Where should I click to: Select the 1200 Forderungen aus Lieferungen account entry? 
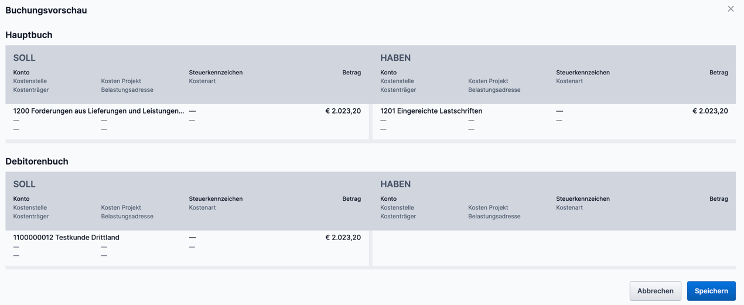(x=98, y=111)
